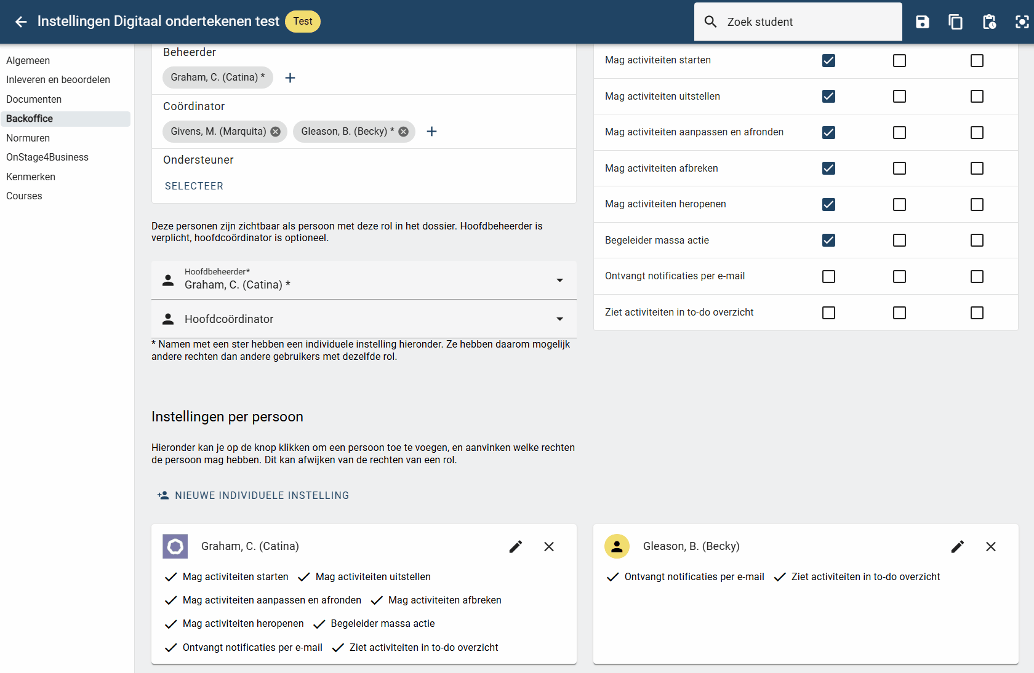Click Gleason, B. (Becky) chip label
This screenshot has width=1034, height=673.
pyautogui.click(x=348, y=132)
